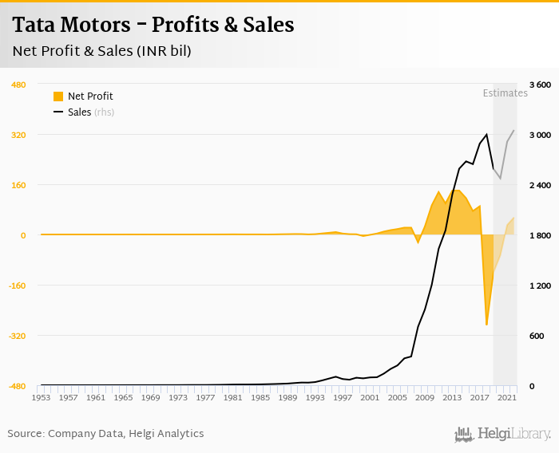Click the 2021 label on the x-axis
This screenshot has height=453, width=559.
[507, 397]
